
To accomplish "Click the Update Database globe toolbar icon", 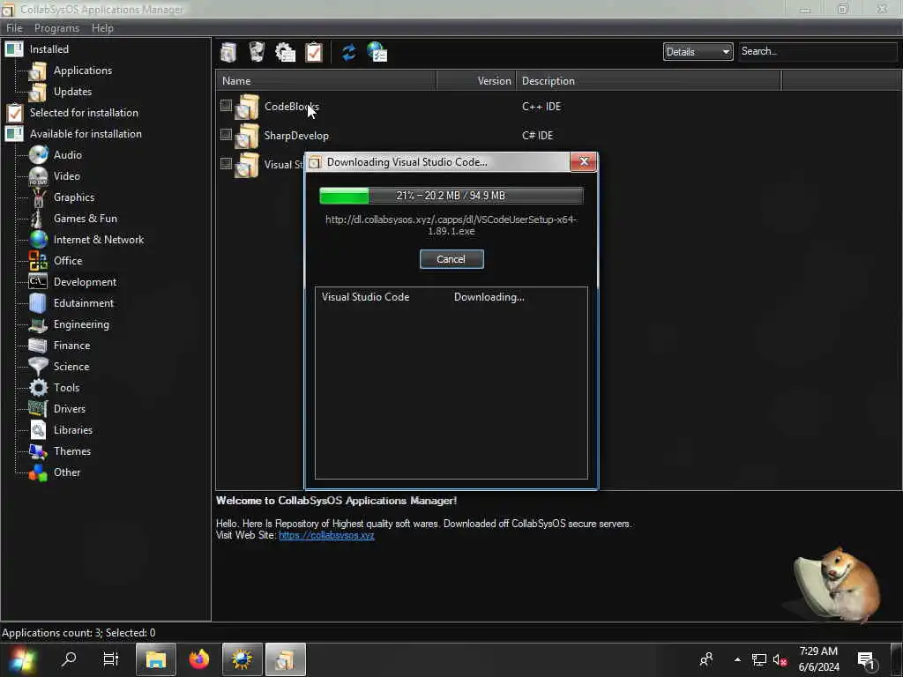I will click(x=377, y=52).
